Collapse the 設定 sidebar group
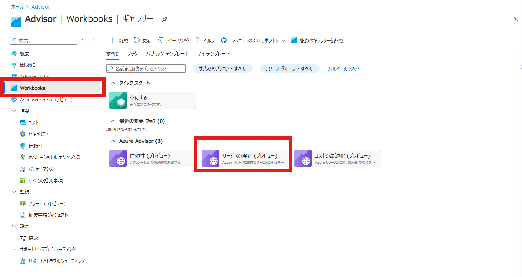The height and width of the screenshot is (277, 522). [x=14, y=226]
